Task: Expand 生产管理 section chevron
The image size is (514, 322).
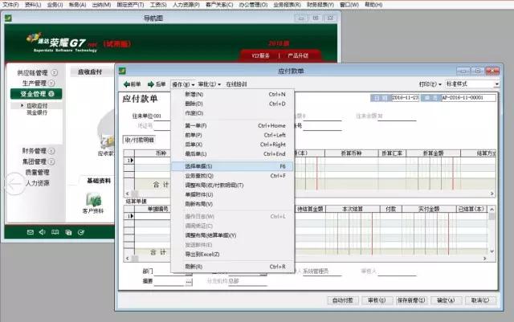Action: pyautogui.click(x=51, y=83)
